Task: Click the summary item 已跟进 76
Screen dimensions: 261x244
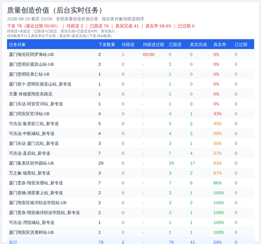Action: click(x=99, y=26)
